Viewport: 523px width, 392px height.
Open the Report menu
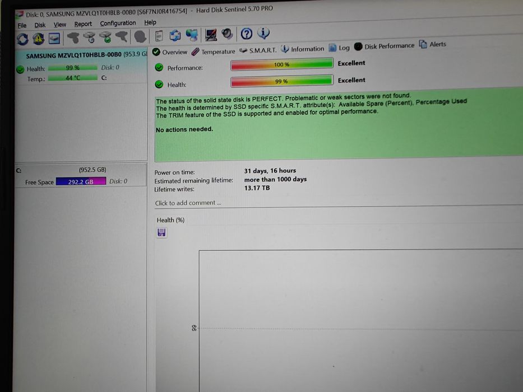pos(83,24)
